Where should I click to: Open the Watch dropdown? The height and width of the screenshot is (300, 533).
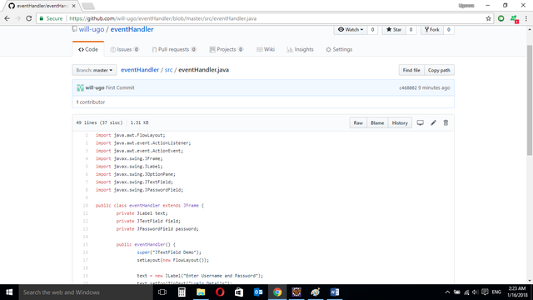click(x=351, y=30)
